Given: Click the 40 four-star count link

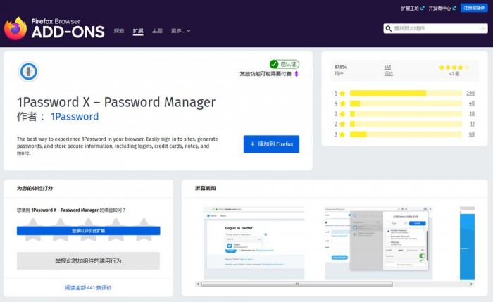Looking at the screenshot, I should click(472, 103).
